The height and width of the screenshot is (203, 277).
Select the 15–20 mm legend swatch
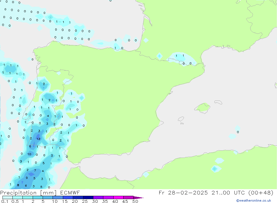tap(68, 197)
